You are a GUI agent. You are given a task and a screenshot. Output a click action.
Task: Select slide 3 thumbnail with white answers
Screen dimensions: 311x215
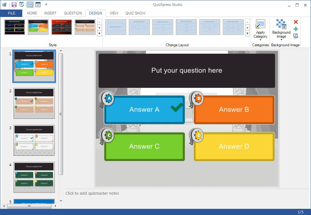[34, 140]
